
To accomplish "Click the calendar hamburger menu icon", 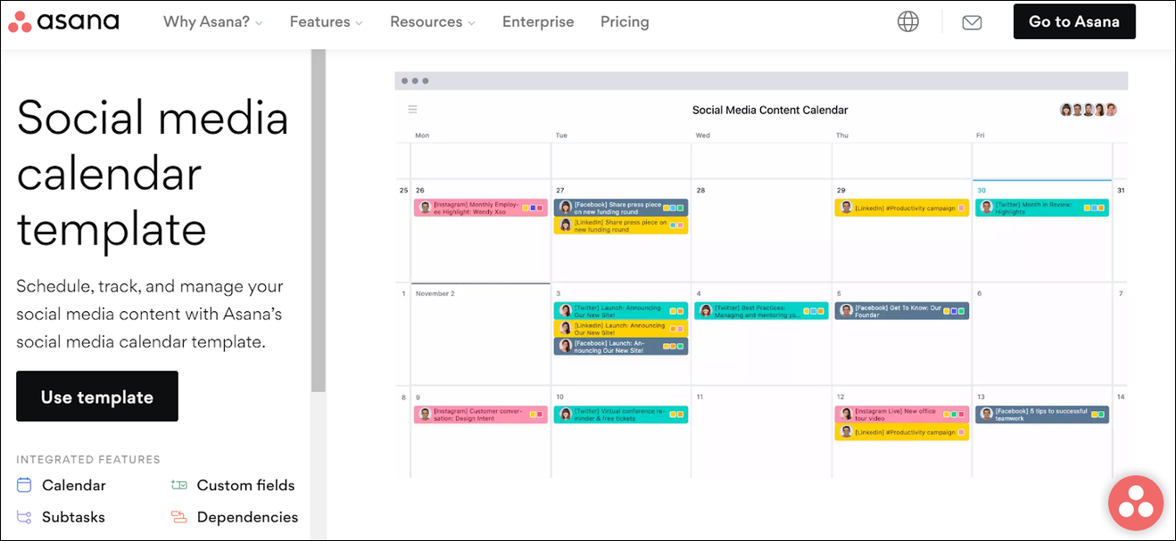I will tap(412, 110).
